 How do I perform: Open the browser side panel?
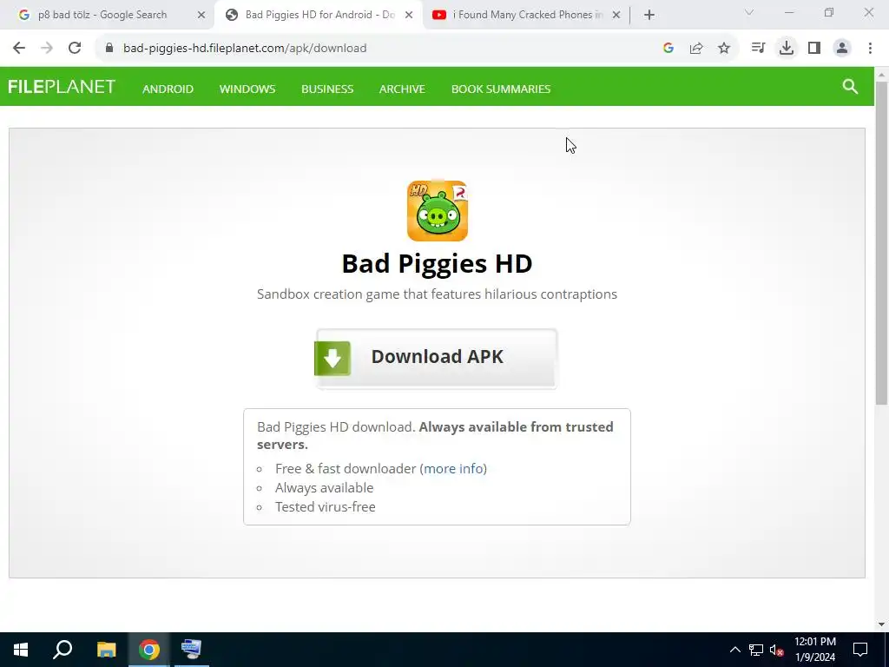tap(814, 49)
